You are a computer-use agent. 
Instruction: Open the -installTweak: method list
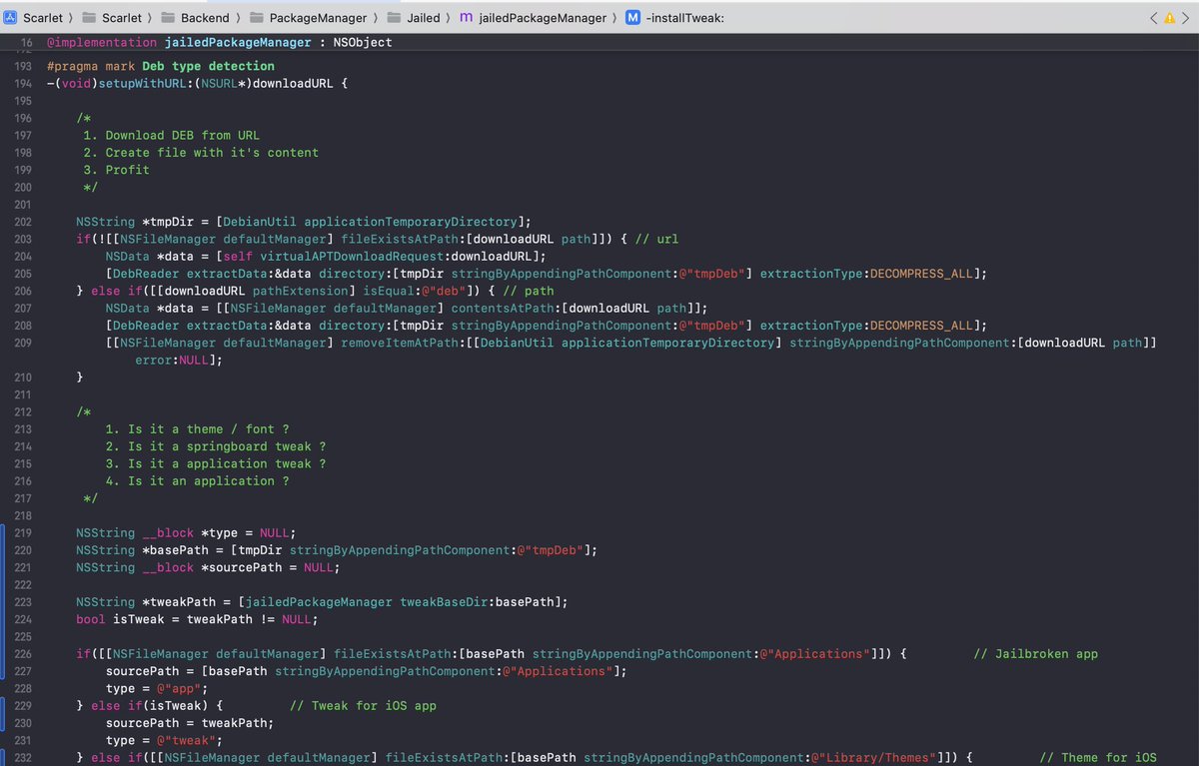[x=675, y=17]
